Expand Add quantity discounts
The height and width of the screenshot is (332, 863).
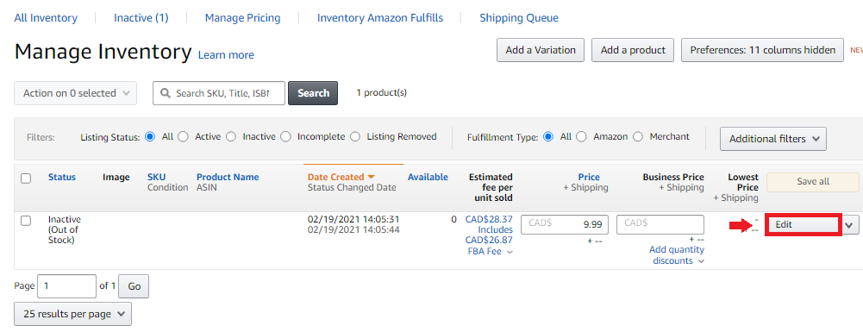[677, 255]
